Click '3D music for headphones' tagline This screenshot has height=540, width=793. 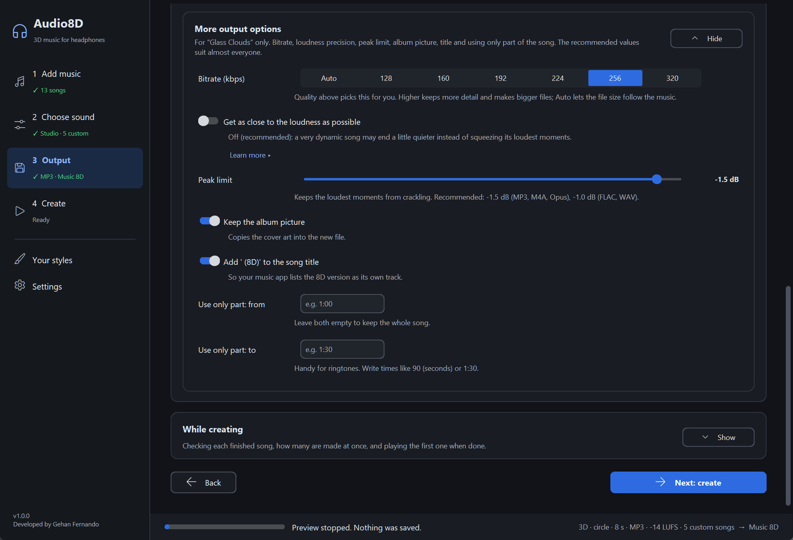pyautogui.click(x=69, y=40)
